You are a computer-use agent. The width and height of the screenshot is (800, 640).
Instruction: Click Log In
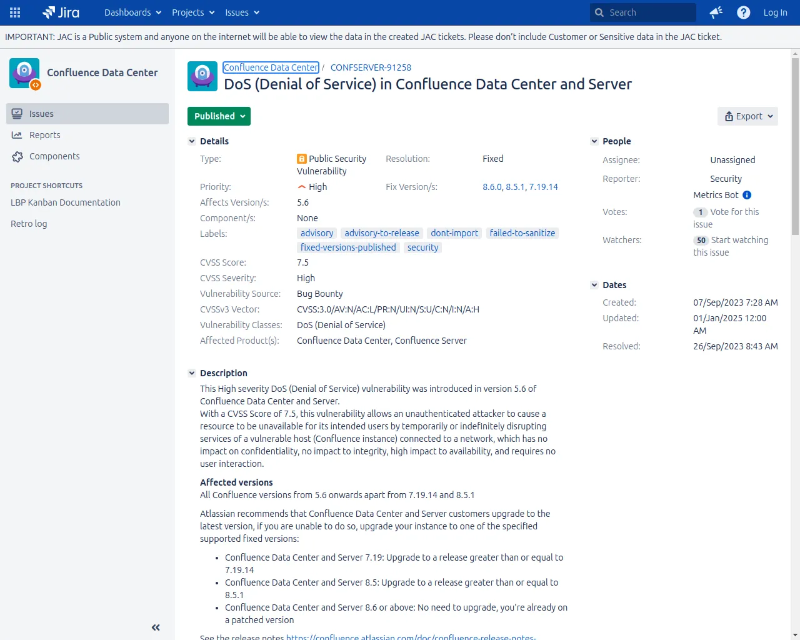pos(775,12)
